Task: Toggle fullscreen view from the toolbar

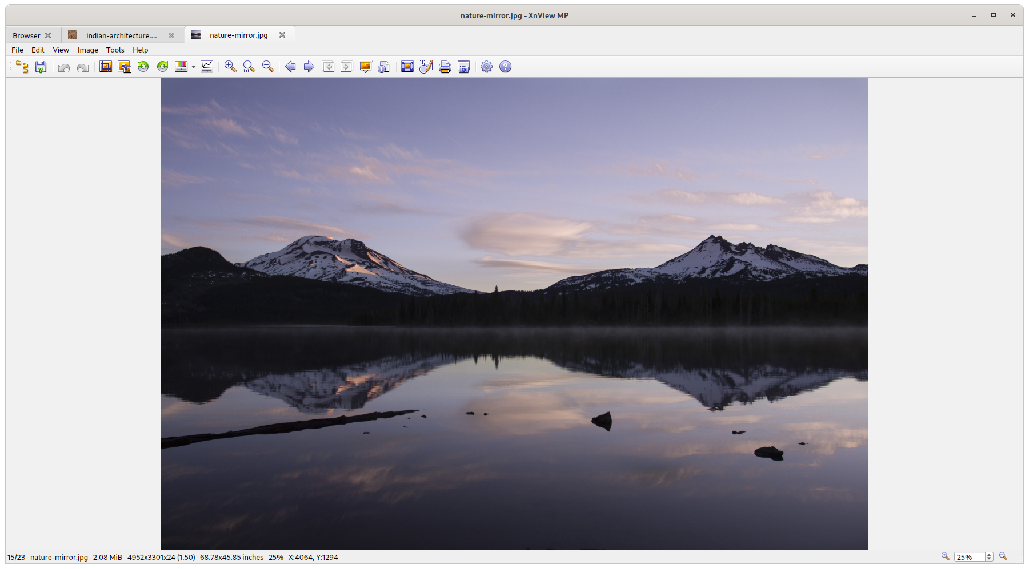Action: (x=407, y=67)
